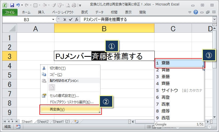
Task: Click the Borders grid icon in quick access
Action: pyautogui.click(x=36, y=5)
